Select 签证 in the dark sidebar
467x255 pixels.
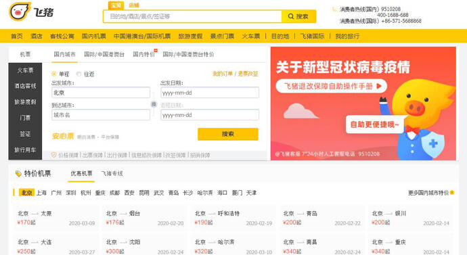tap(25, 134)
